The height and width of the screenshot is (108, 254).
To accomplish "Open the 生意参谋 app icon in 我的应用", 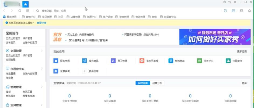I will (x=56, y=71).
